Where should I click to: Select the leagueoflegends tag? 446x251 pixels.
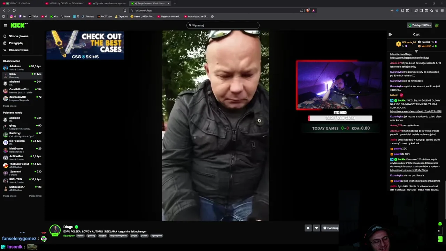point(118,236)
